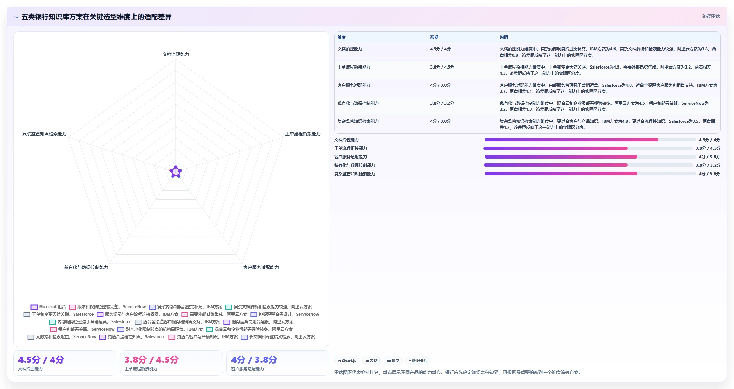Toggle legend 服务运营需组合建设。阿里云方案
Screen dimensions: 734x389
pos(258,322)
